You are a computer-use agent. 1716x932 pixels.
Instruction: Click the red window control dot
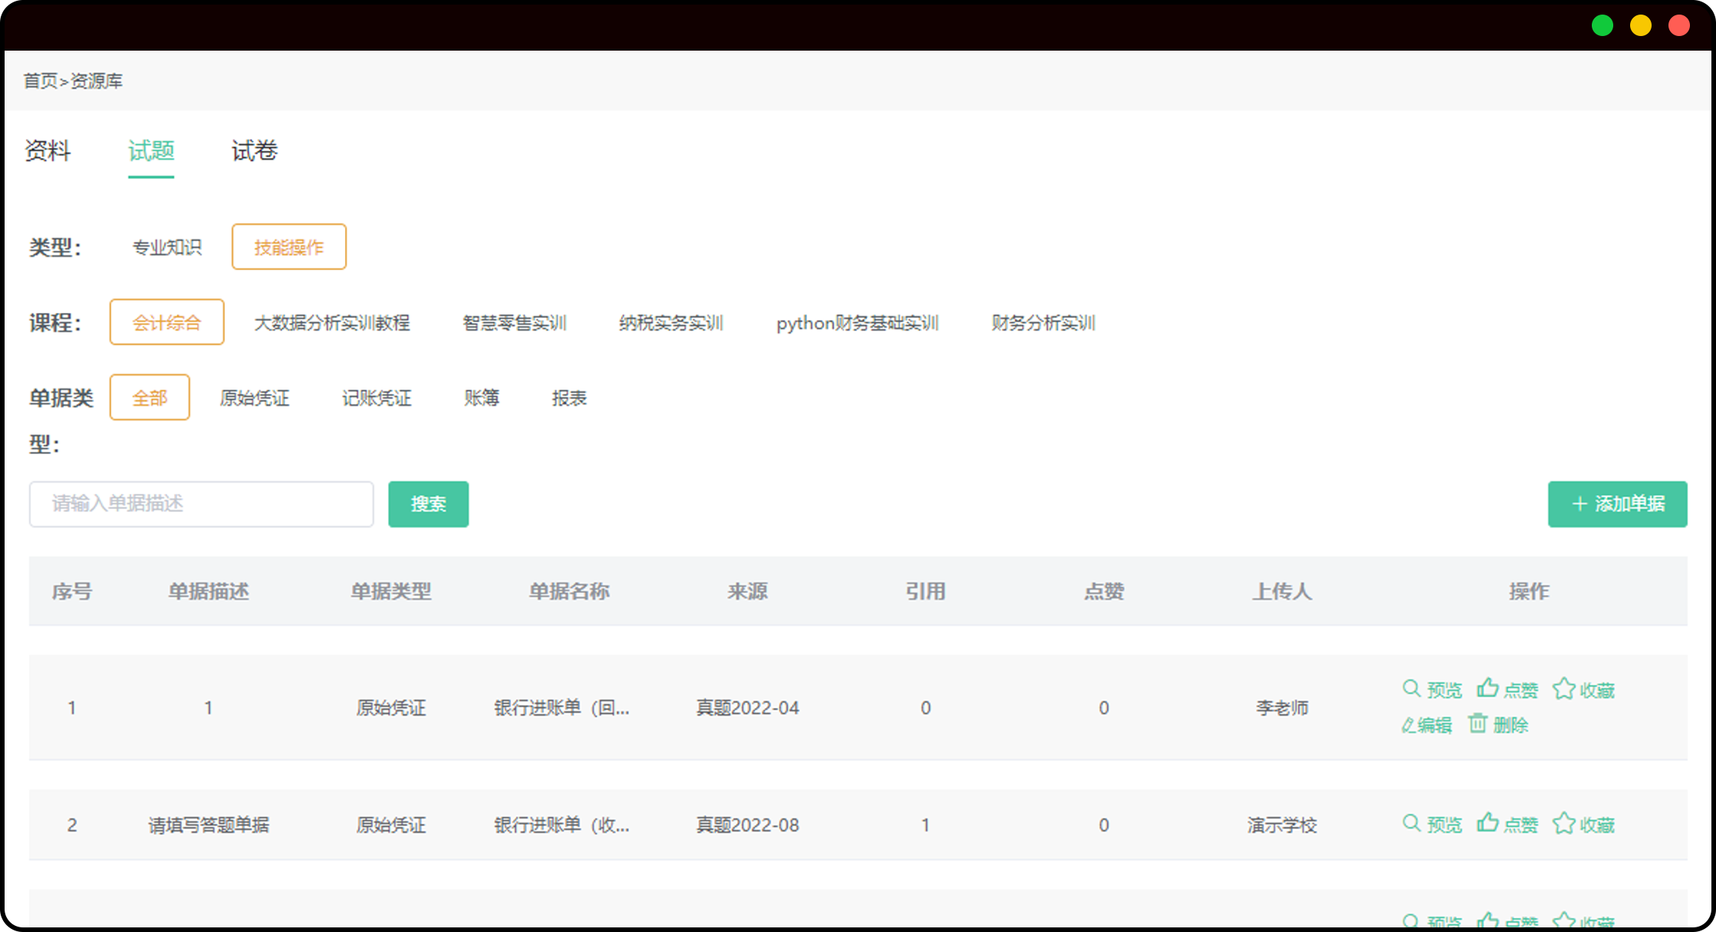[x=1679, y=25]
